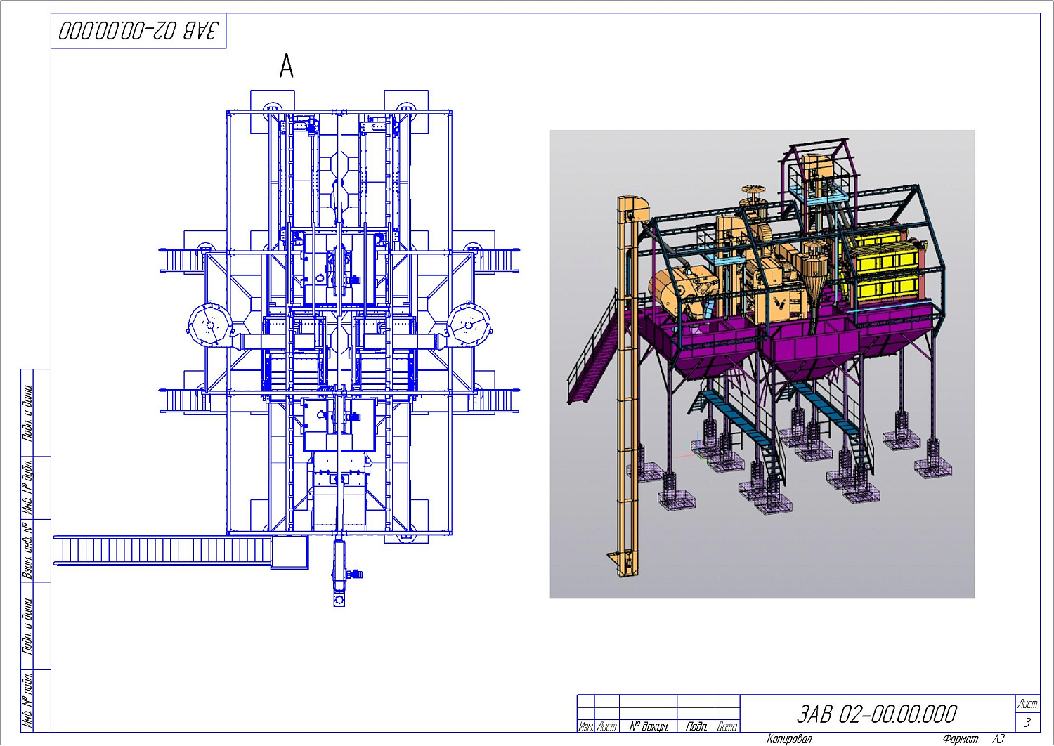Click the Подп. column in revision table
The width and height of the screenshot is (1054, 746).
click(696, 726)
